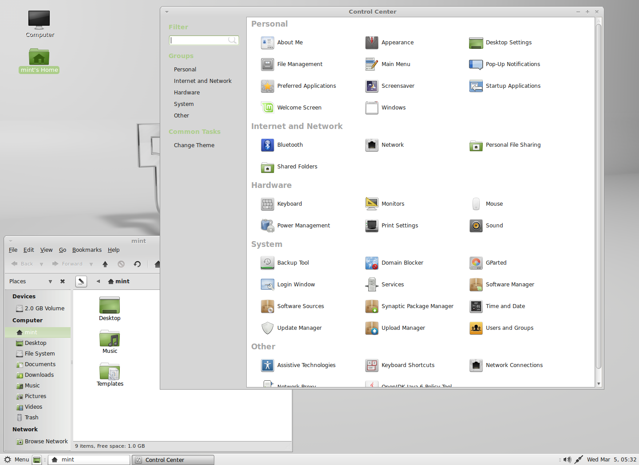Image resolution: width=639 pixels, height=465 pixels.
Task: Click the Filter search field
Action: [204, 40]
